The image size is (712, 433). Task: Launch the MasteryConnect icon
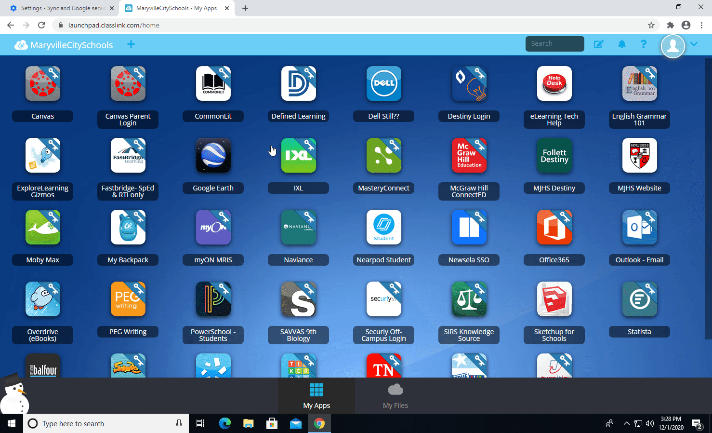tap(384, 155)
